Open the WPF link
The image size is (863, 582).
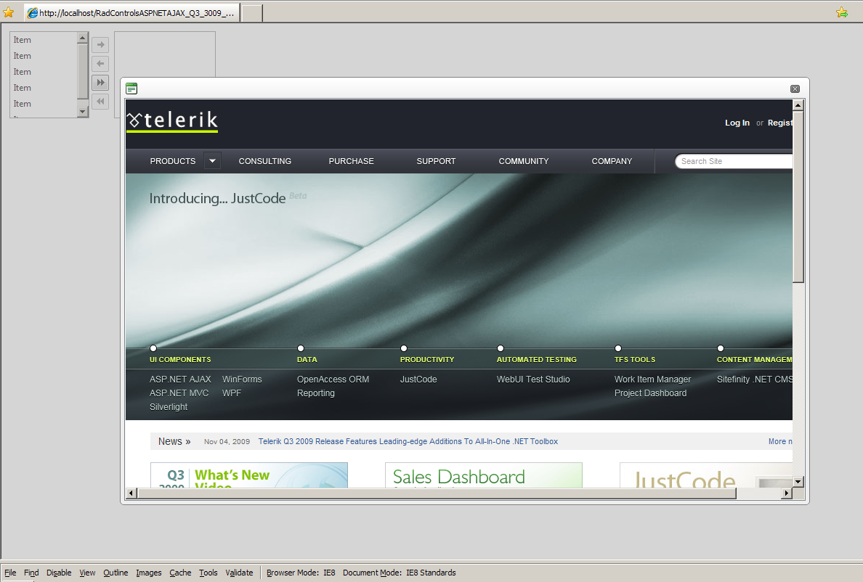[x=232, y=393]
